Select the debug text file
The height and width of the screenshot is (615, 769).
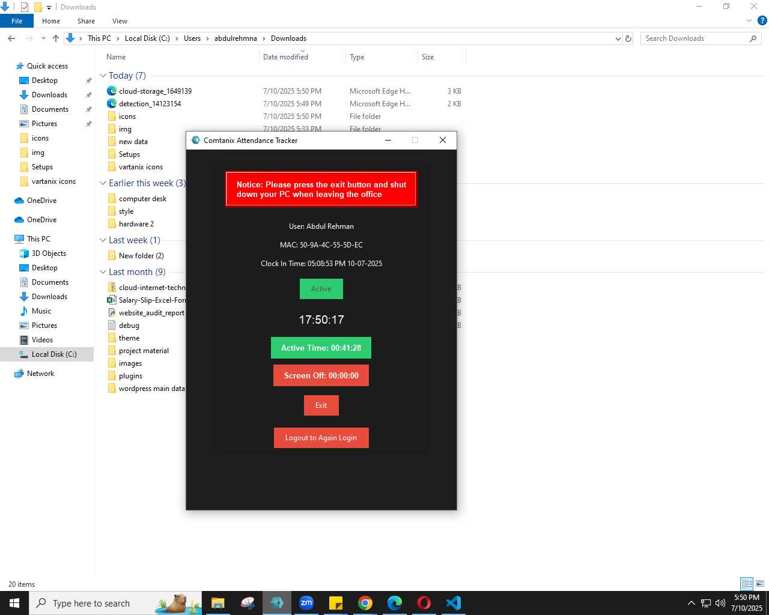tap(129, 326)
